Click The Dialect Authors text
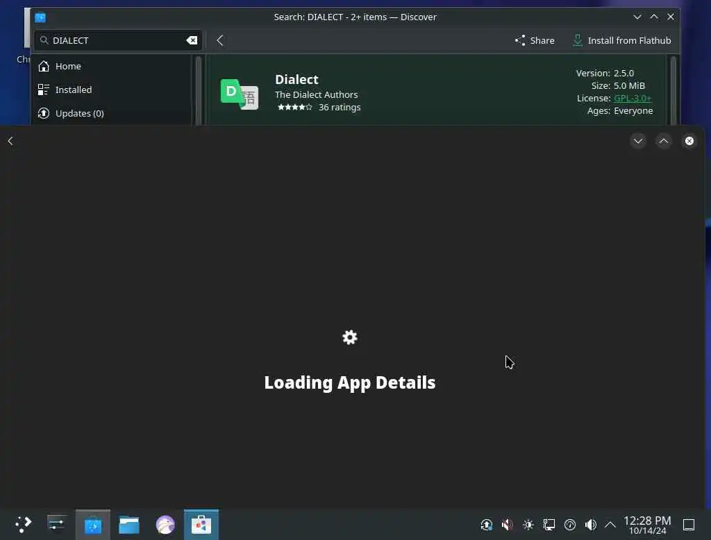 coord(316,95)
